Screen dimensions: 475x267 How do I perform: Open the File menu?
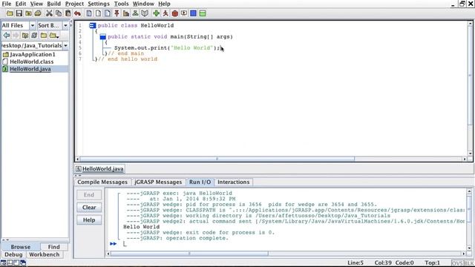7,4
